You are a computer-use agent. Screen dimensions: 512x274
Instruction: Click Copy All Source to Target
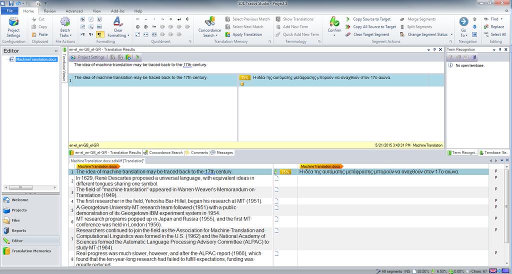pos(370,27)
